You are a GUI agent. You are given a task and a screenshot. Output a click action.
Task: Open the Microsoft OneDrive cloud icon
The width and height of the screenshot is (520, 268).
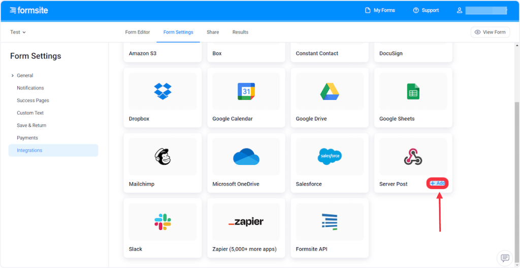pos(246,157)
